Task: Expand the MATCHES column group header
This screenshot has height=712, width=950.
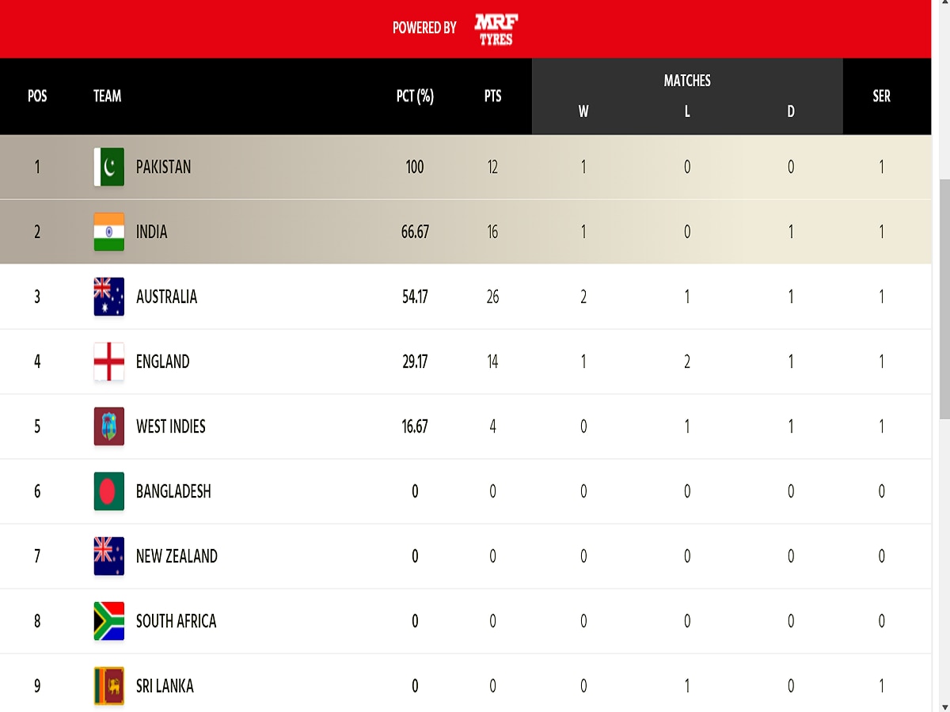Action: (687, 80)
